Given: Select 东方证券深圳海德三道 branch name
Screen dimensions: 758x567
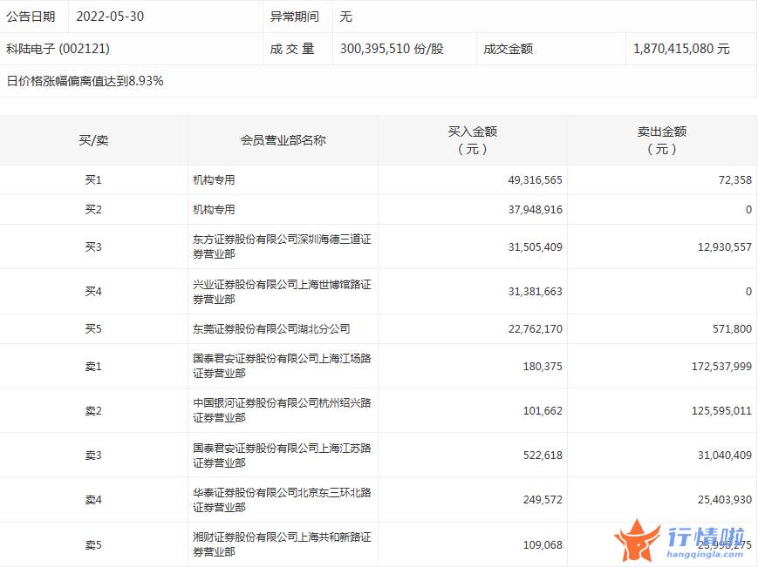Looking at the screenshot, I should 282,246.
